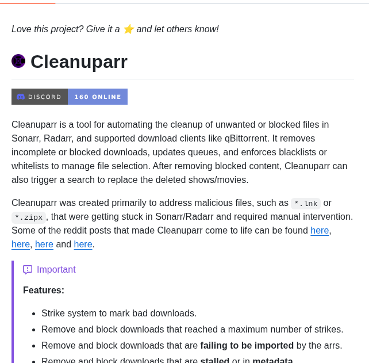
Task: Click the "*.lnk" code snippet
Action: pos(306,204)
